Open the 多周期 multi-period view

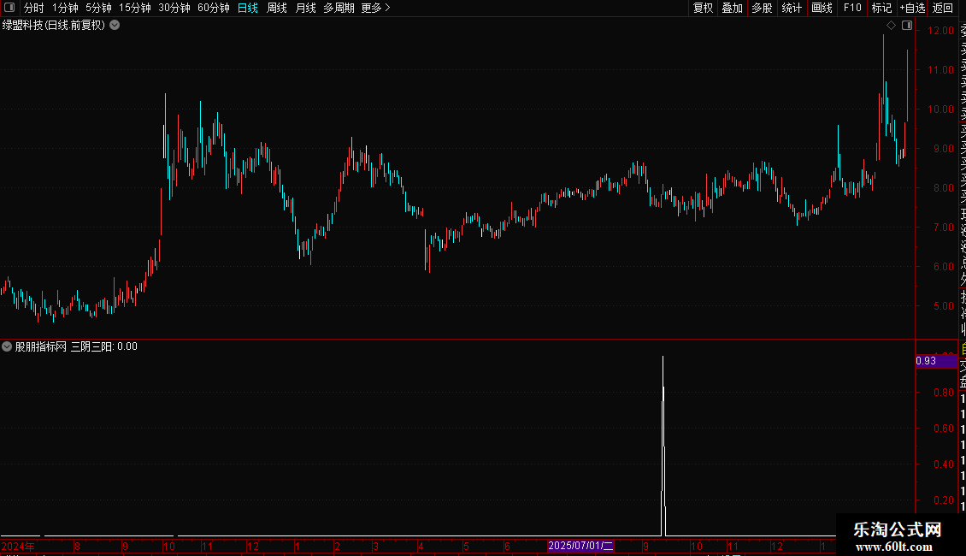point(339,8)
